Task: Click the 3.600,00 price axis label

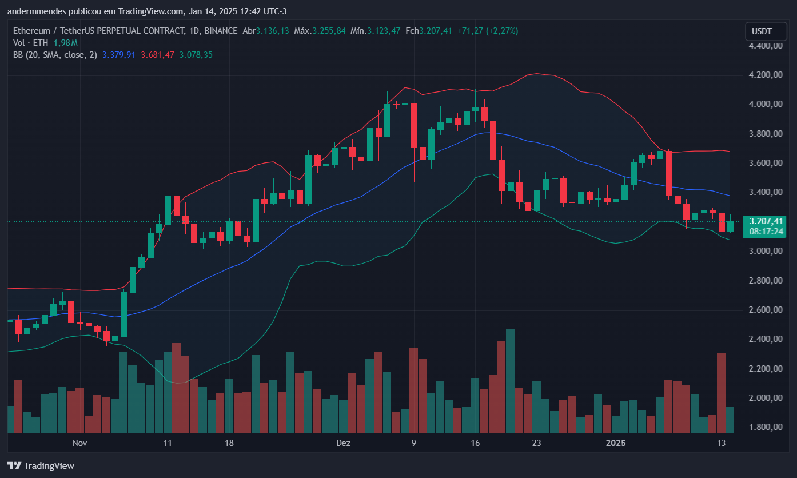Action: (765, 163)
